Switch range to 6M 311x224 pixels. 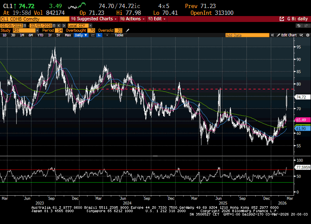[31, 35]
